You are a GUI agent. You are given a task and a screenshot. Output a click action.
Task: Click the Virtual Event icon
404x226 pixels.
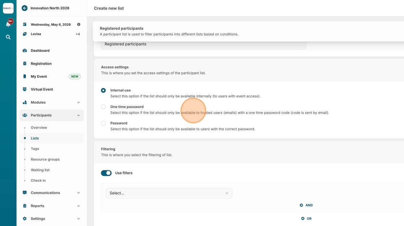click(25, 89)
